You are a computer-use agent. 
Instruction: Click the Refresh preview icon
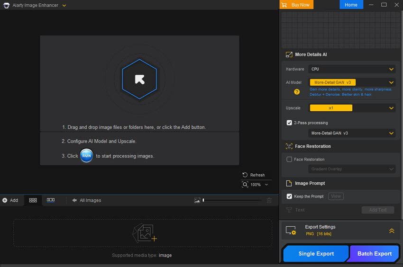click(245, 175)
